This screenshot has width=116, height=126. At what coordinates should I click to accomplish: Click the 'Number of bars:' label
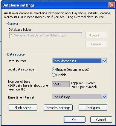[20, 82]
